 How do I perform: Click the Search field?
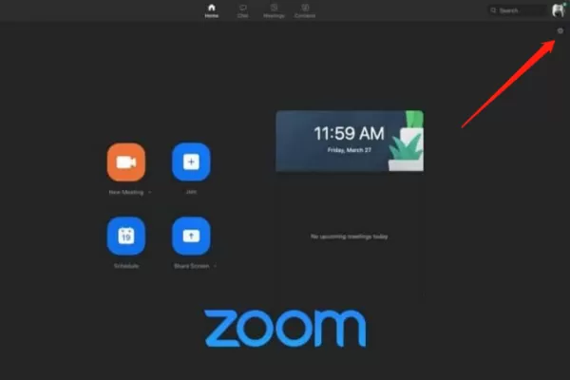(x=517, y=10)
